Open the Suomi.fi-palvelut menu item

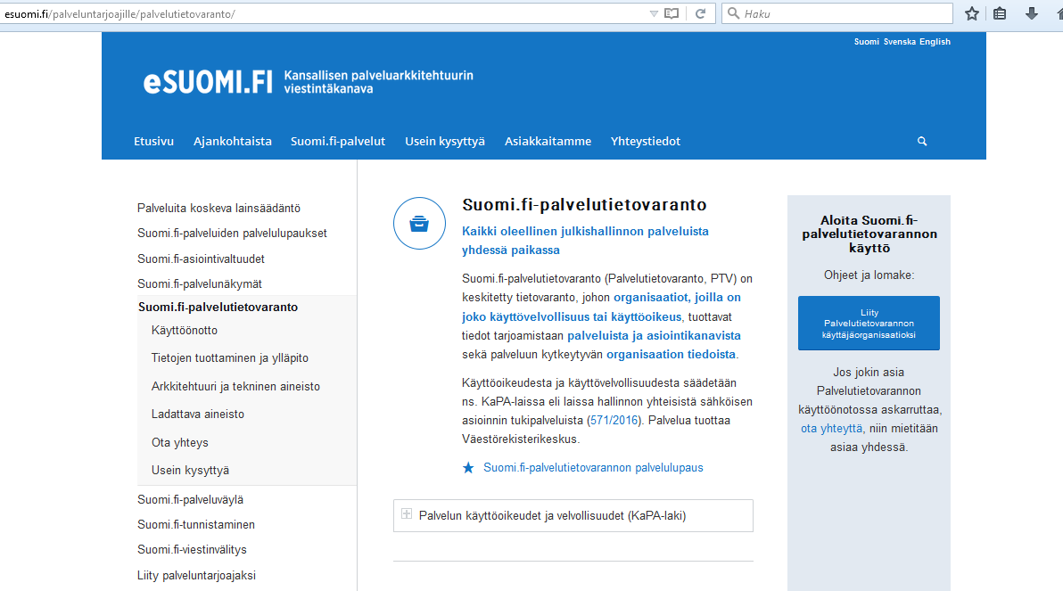point(338,141)
